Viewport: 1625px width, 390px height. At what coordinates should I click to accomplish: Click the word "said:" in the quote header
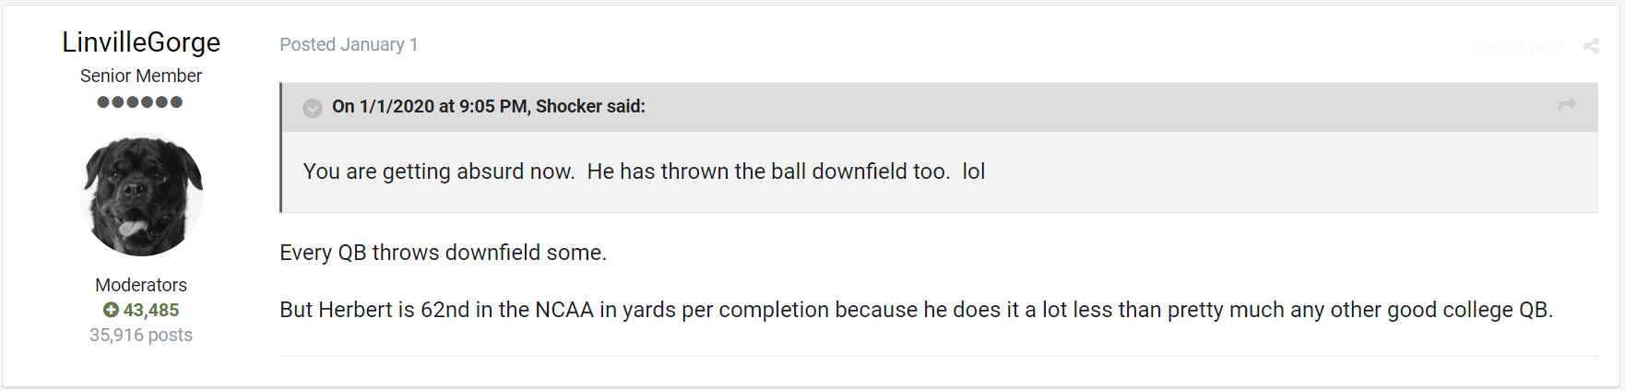click(626, 106)
